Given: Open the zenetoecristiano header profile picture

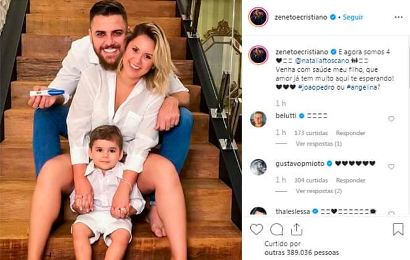Looking at the screenshot, I should point(258,17).
